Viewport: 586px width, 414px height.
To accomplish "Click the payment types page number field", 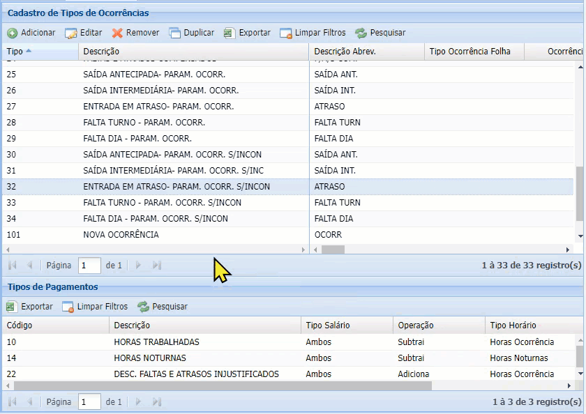I will pyautogui.click(x=89, y=402).
